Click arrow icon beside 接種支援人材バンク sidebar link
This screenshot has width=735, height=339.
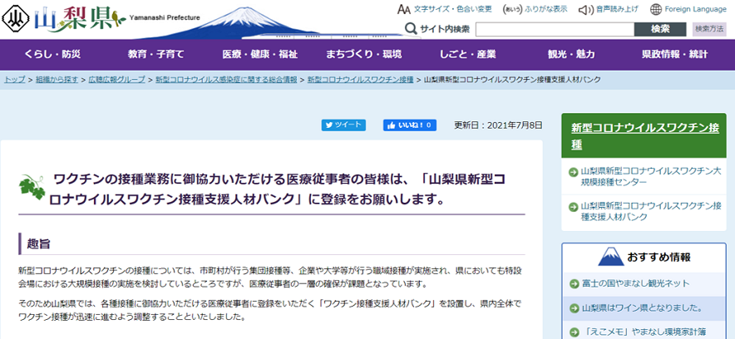(573, 207)
